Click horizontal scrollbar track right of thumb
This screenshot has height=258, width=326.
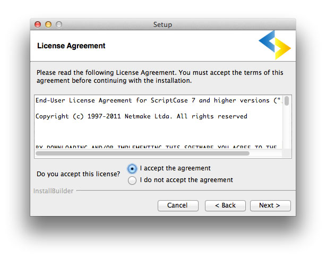265,153
